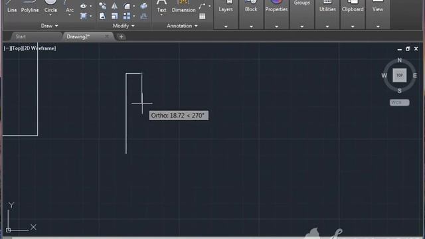Click the Ellipse tool icon
The image size is (425, 239).
(x=84, y=6)
